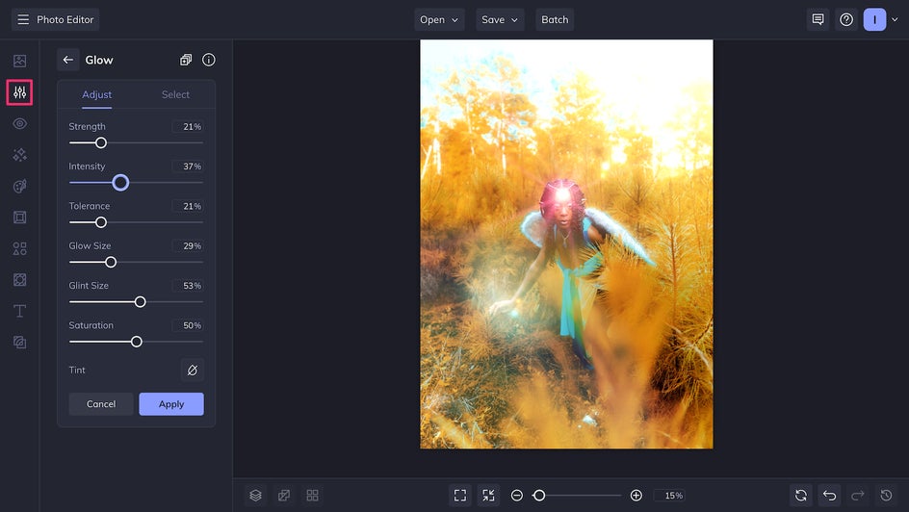The image size is (909, 512).
Task: Switch to the Adjust tab
Action: click(97, 94)
